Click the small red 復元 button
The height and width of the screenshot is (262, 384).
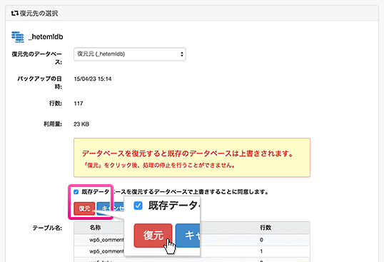[x=84, y=208]
